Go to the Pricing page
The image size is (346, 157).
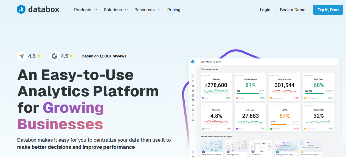174,10
